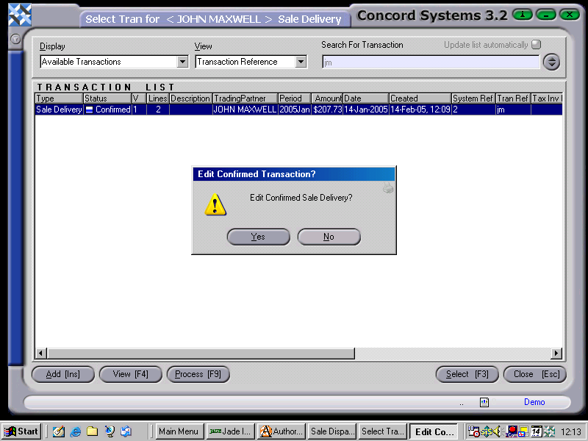This screenshot has height=441, width=588.
Task: Open the Main Menu taskbar entry
Action: click(179, 431)
